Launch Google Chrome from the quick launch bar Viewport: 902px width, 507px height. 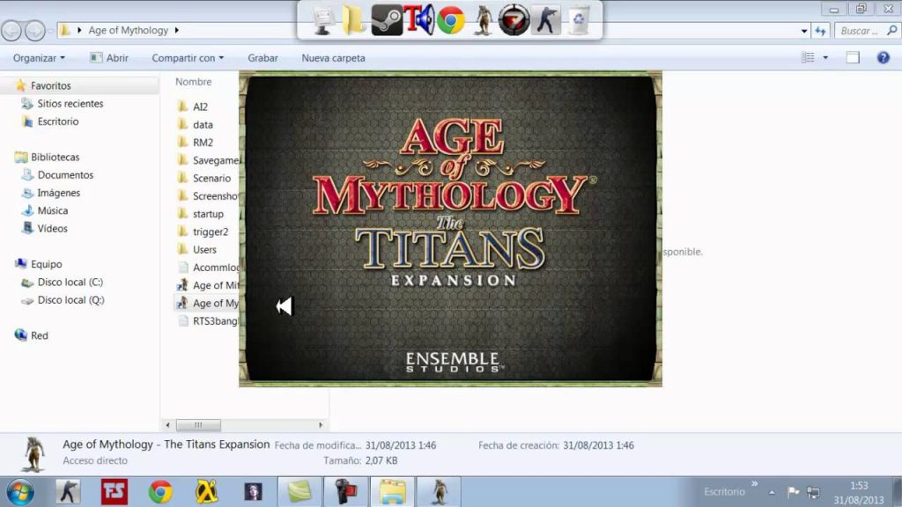click(449, 18)
